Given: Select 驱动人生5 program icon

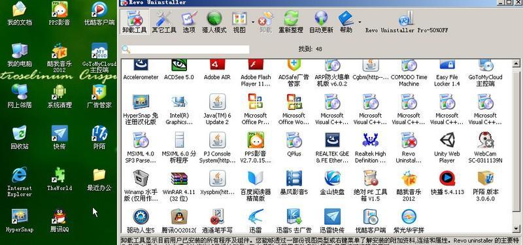Looking at the screenshot, I should (141, 221).
